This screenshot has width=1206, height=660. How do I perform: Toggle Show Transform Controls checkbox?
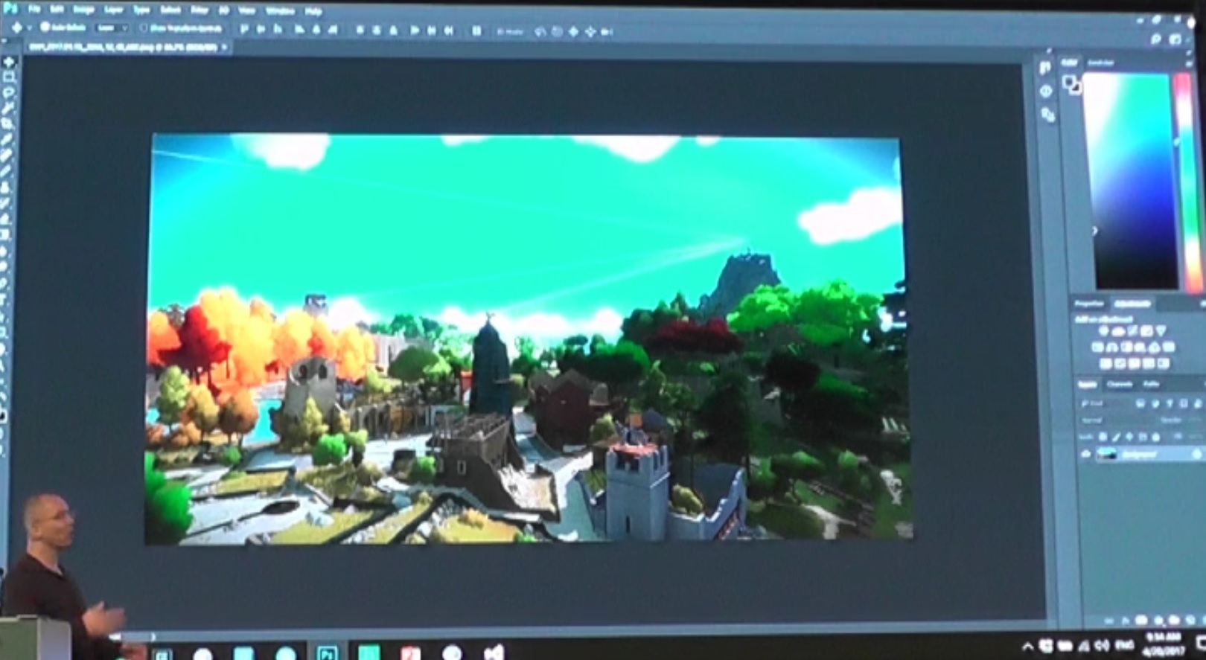tap(144, 28)
